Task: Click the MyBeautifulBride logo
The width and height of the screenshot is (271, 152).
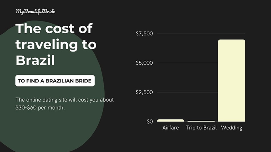Action: coord(35,12)
